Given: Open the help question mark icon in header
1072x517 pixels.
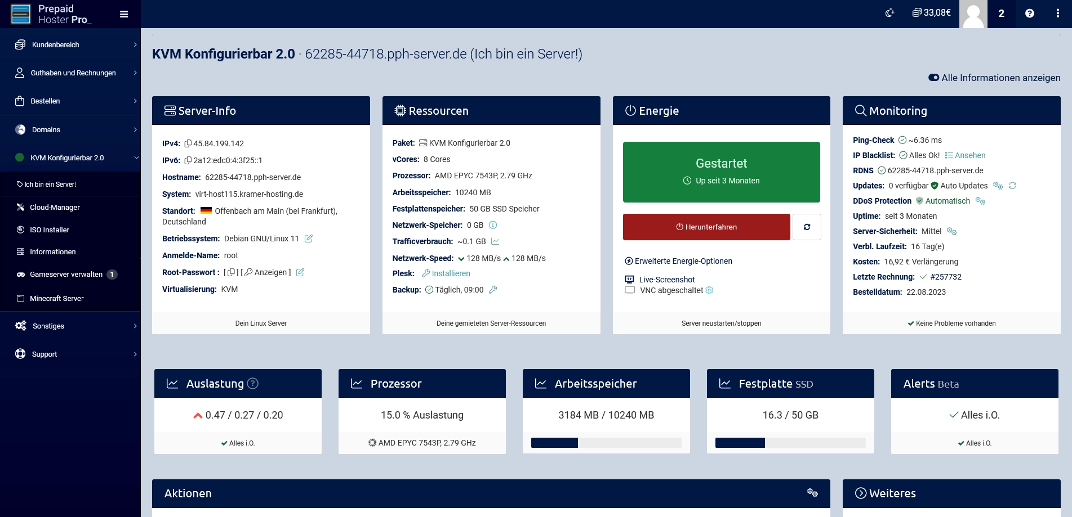Looking at the screenshot, I should coord(1029,14).
